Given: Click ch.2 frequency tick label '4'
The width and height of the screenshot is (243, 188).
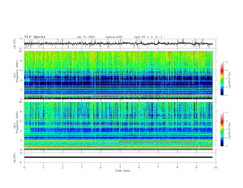Looking at the screenshot, I should pos(21,131).
